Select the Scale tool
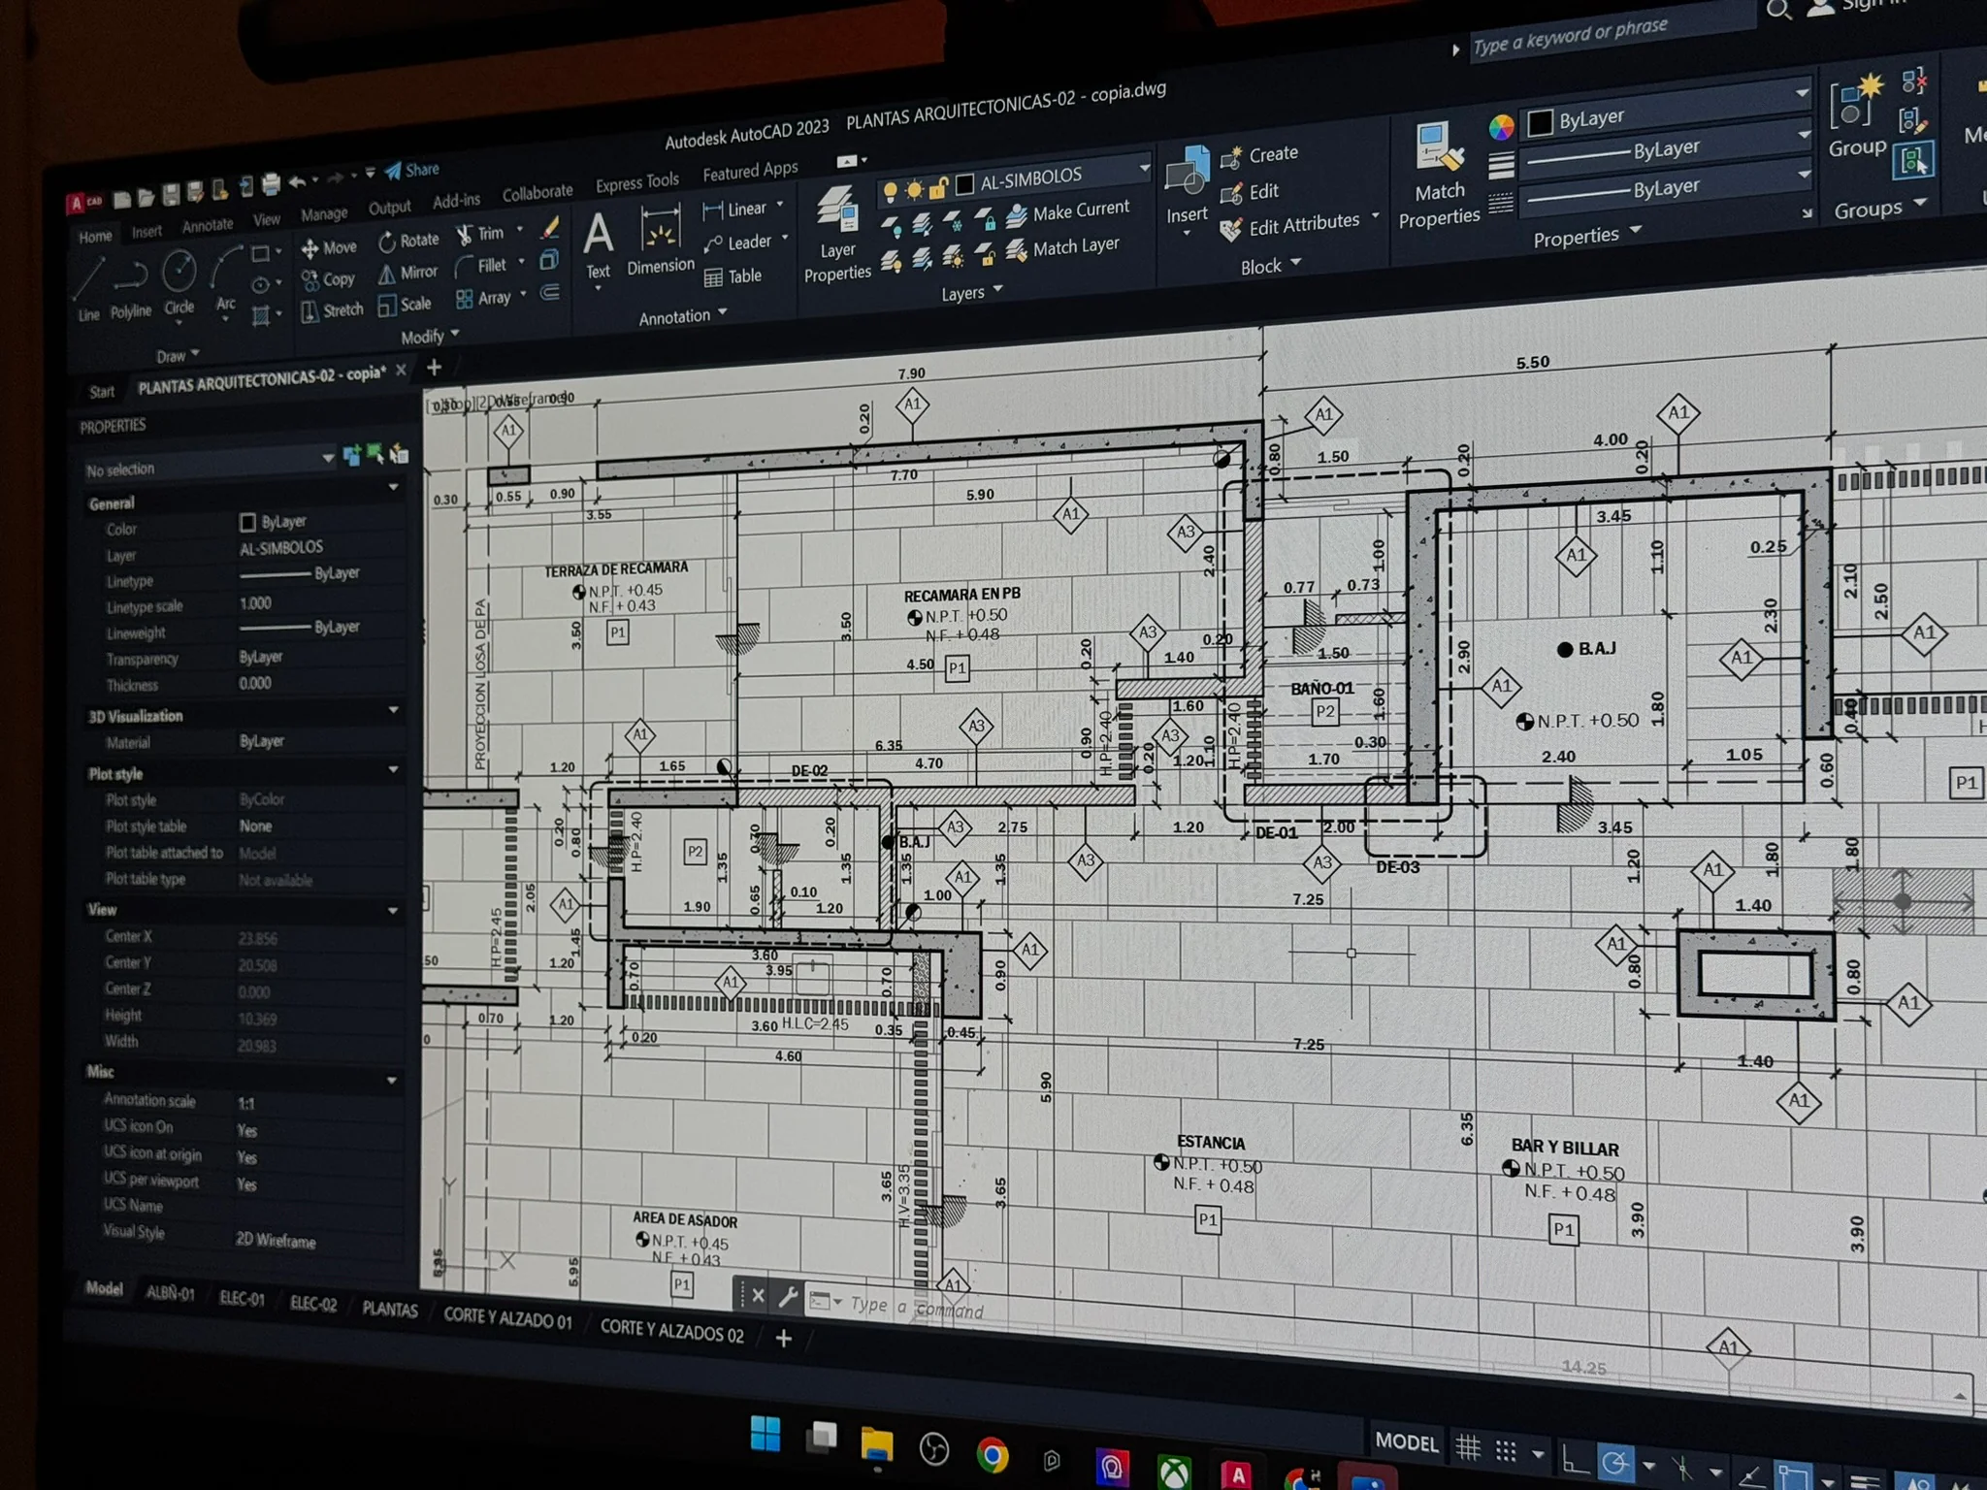 click(405, 305)
